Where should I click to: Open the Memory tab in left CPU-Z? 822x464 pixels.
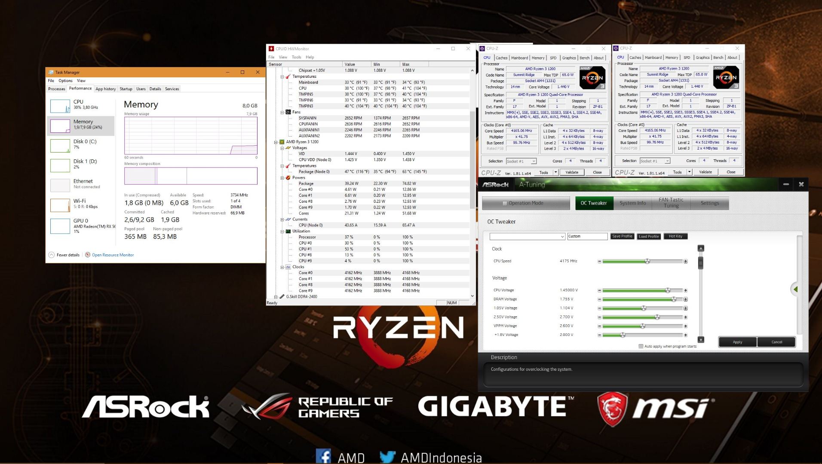pos(538,58)
